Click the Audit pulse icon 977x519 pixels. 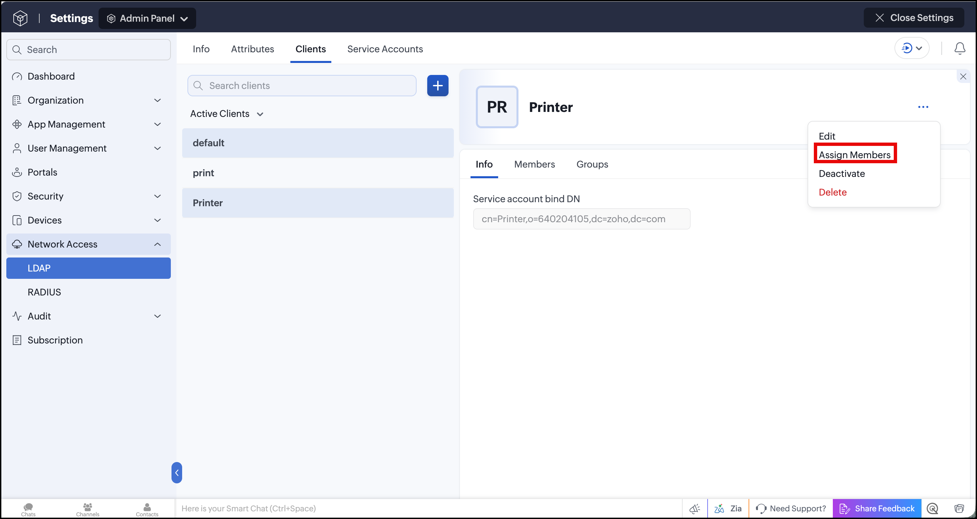pos(17,316)
